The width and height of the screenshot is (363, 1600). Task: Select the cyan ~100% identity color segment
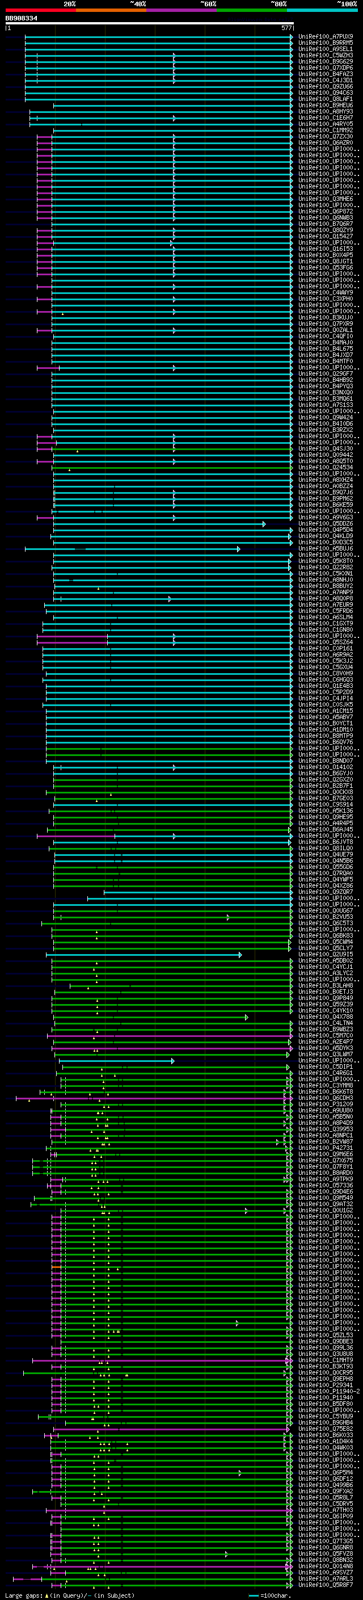[323, 10]
